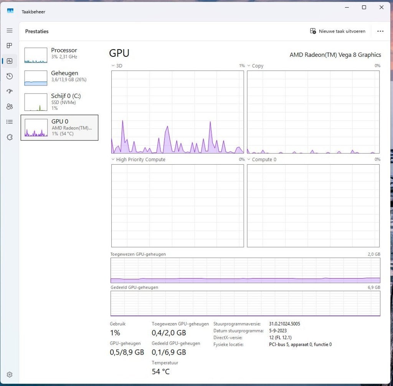Click the large GPU heading
The image size is (393, 386).
[x=119, y=53]
